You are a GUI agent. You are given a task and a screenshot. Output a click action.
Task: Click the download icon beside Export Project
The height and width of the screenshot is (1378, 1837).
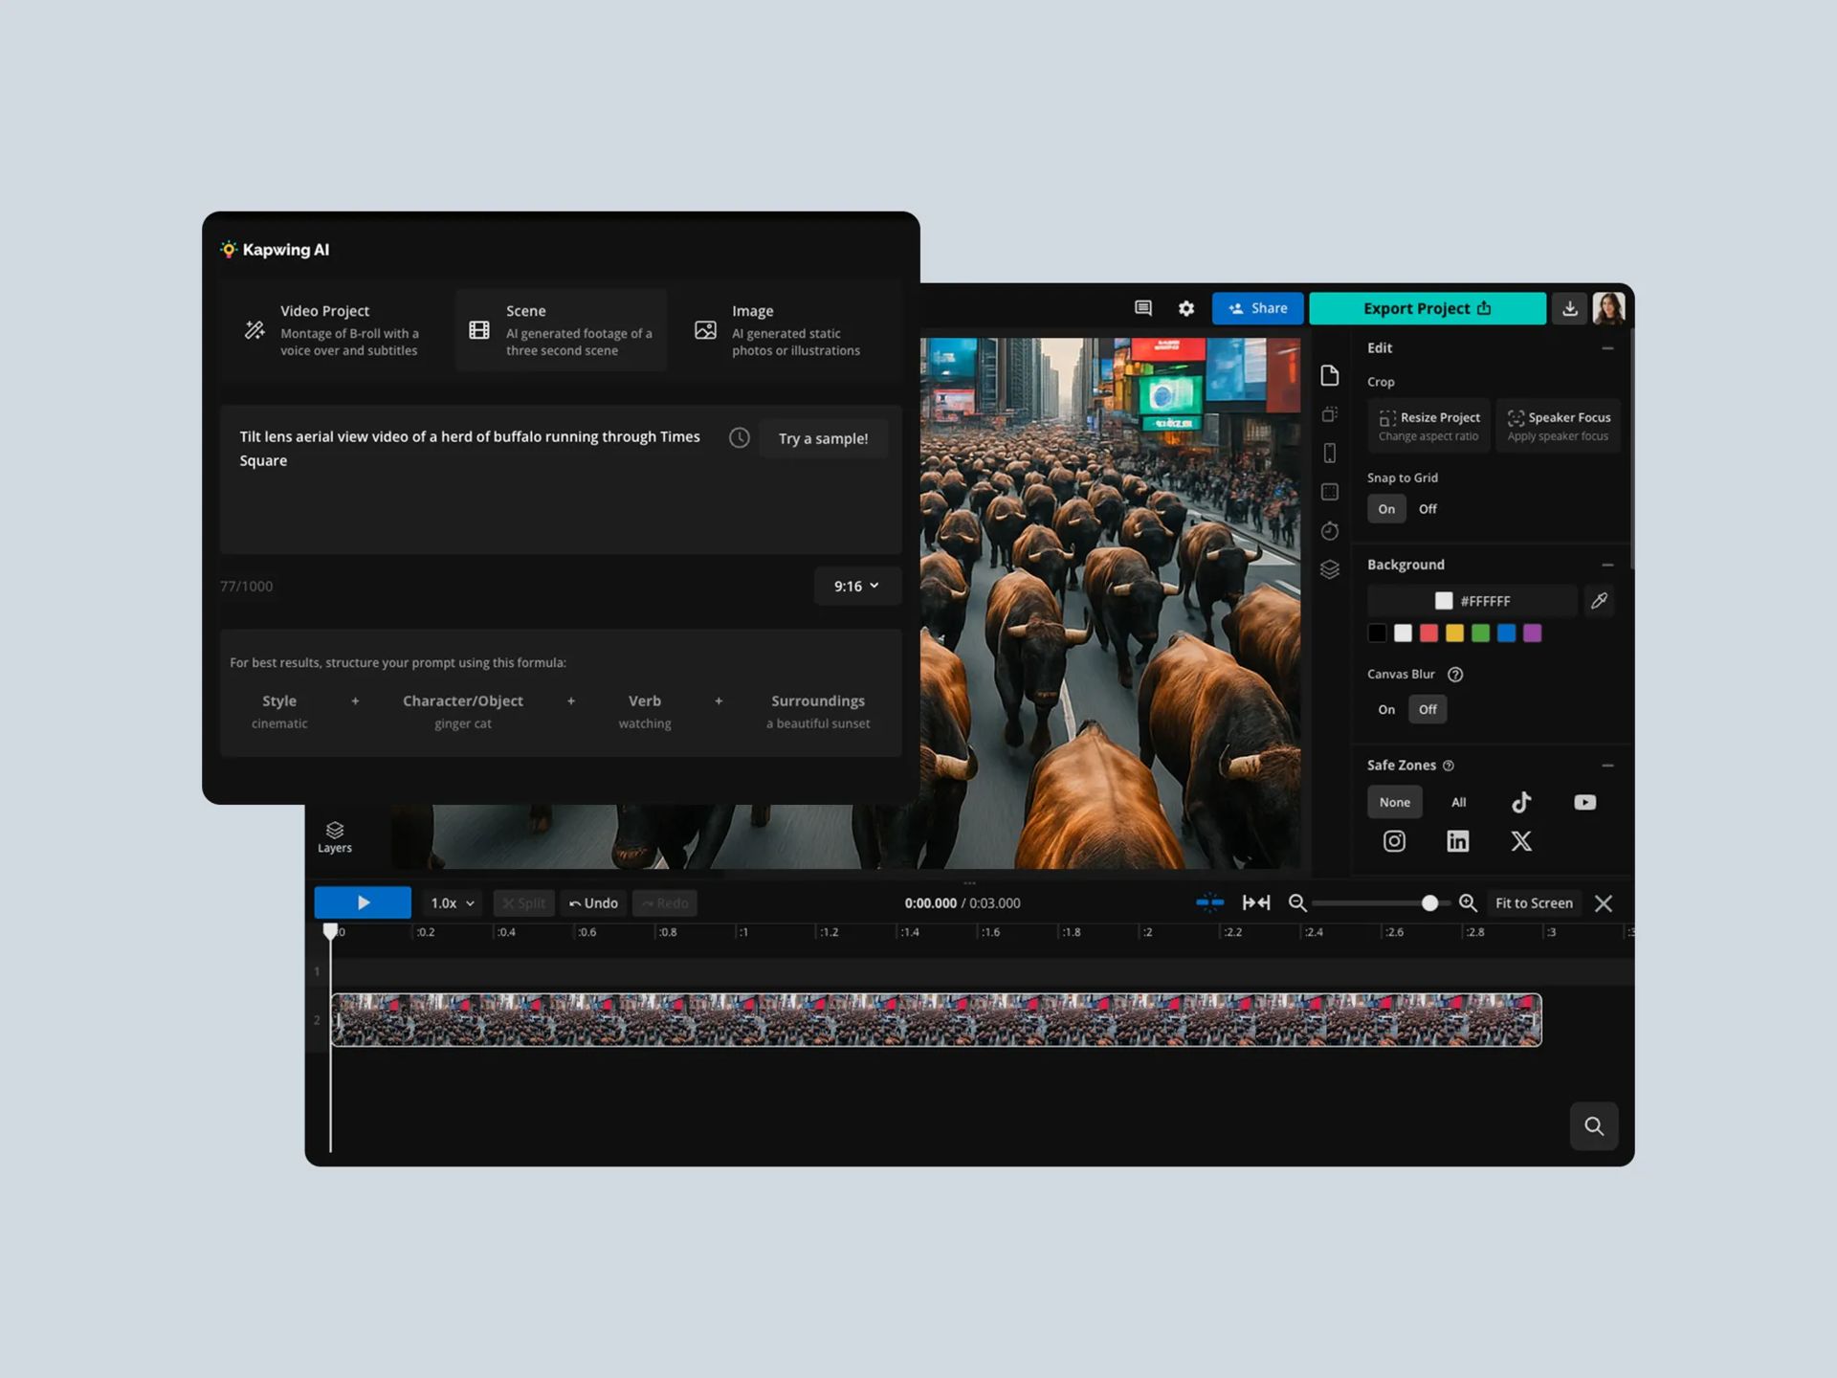[1569, 308]
